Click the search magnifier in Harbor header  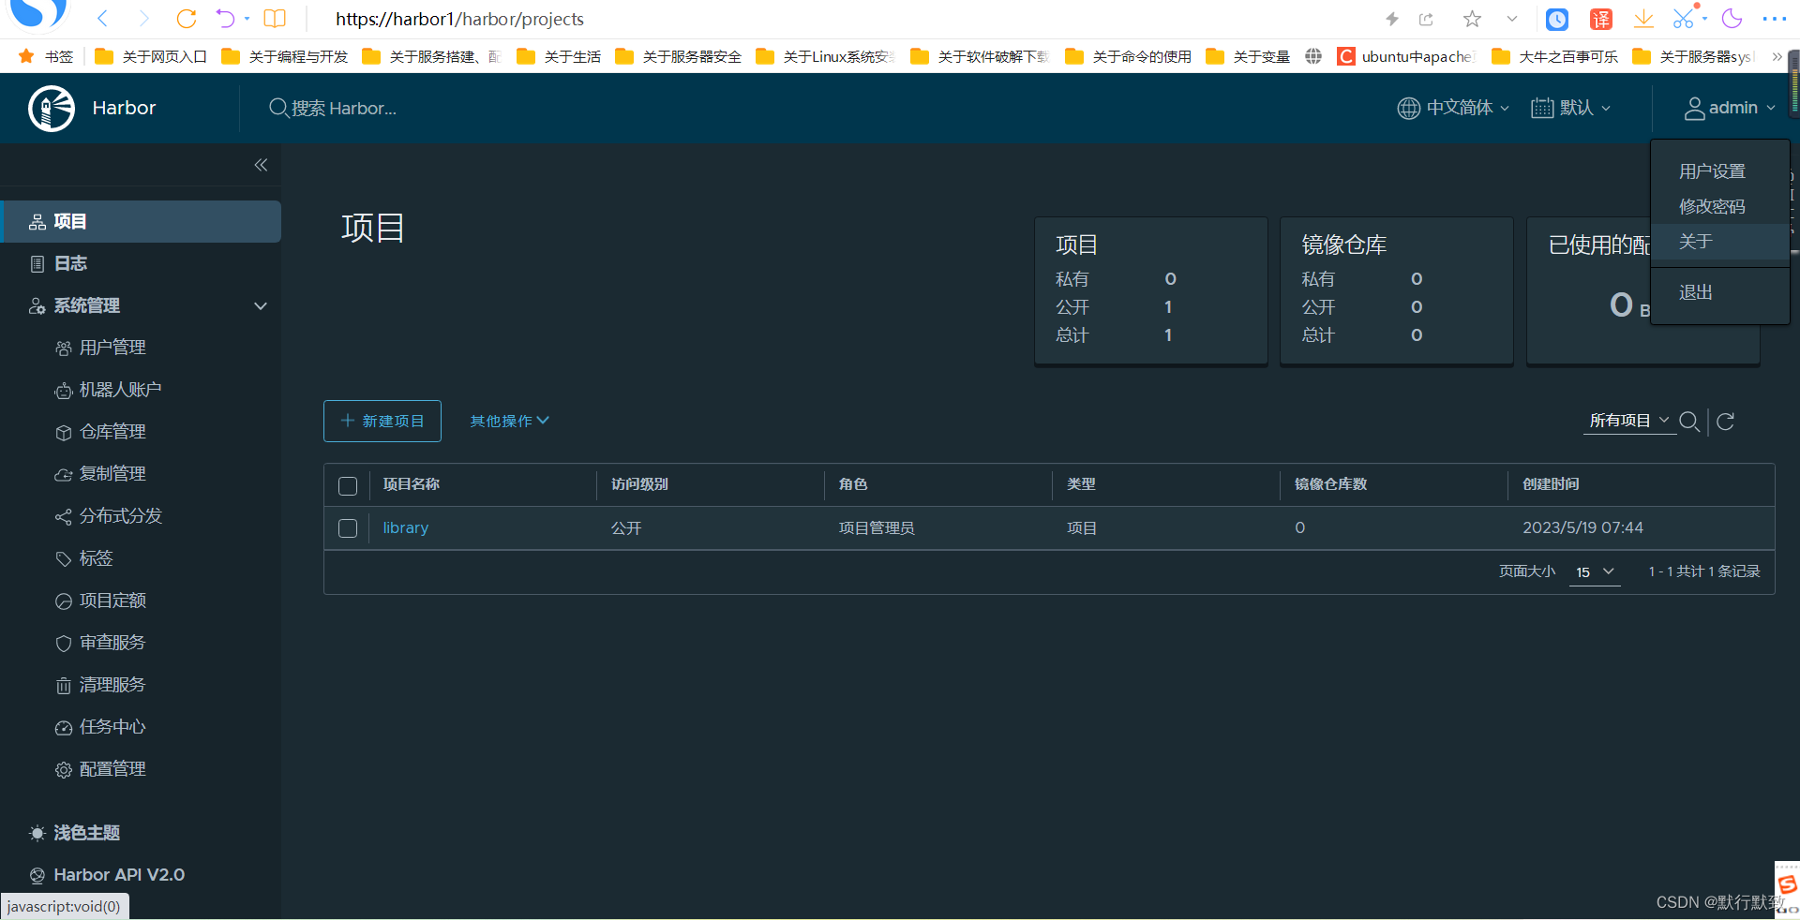click(278, 108)
